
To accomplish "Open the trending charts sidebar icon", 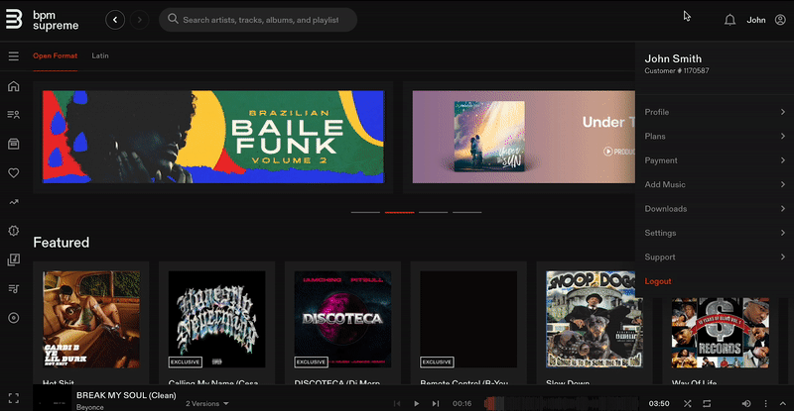I will point(14,202).
